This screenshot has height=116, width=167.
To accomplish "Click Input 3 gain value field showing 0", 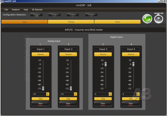I will click(x=102, y=94).
